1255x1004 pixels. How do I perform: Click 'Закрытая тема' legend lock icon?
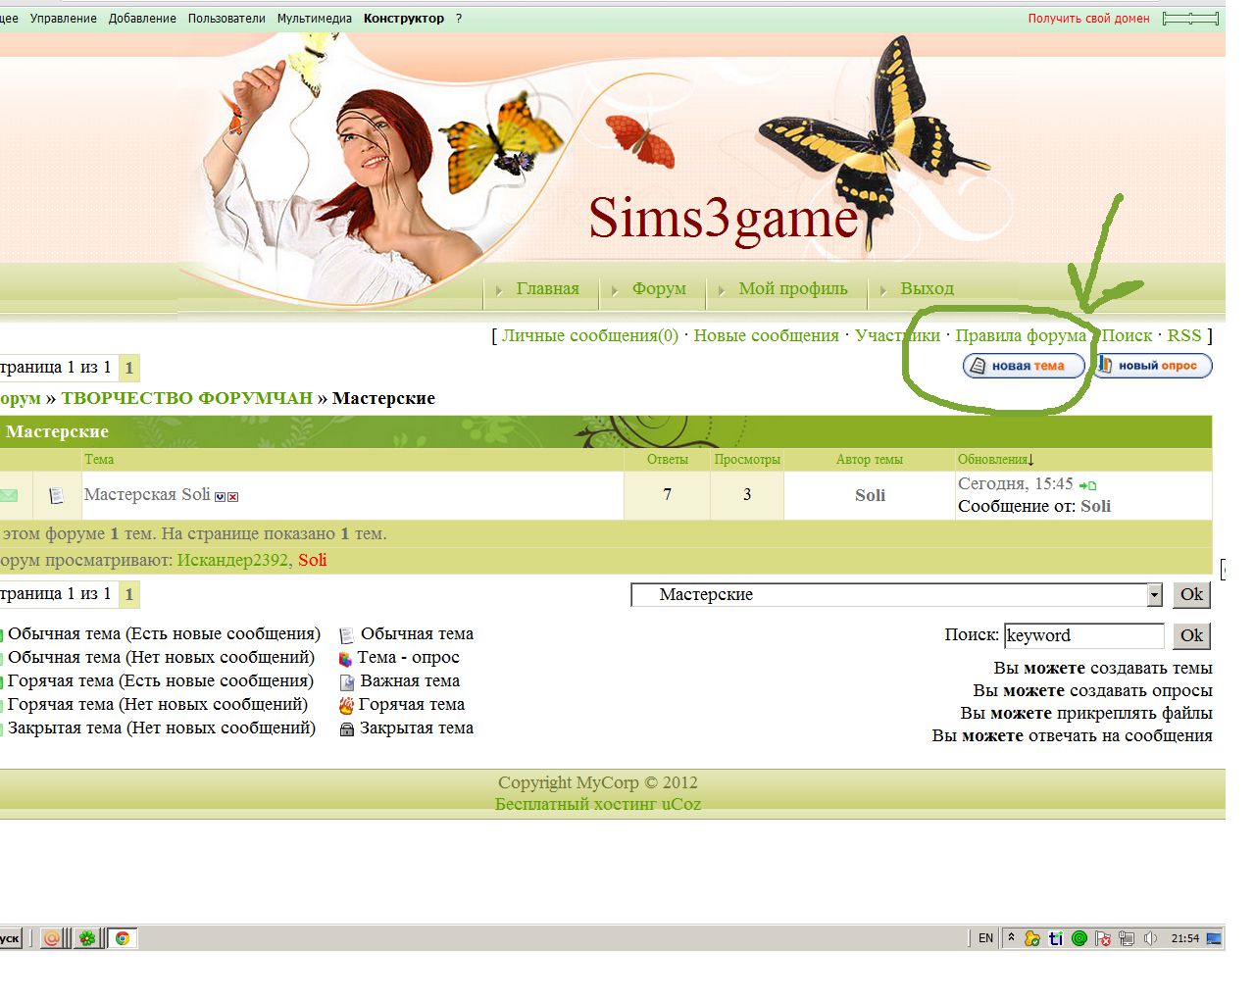(x=346, y=729)
